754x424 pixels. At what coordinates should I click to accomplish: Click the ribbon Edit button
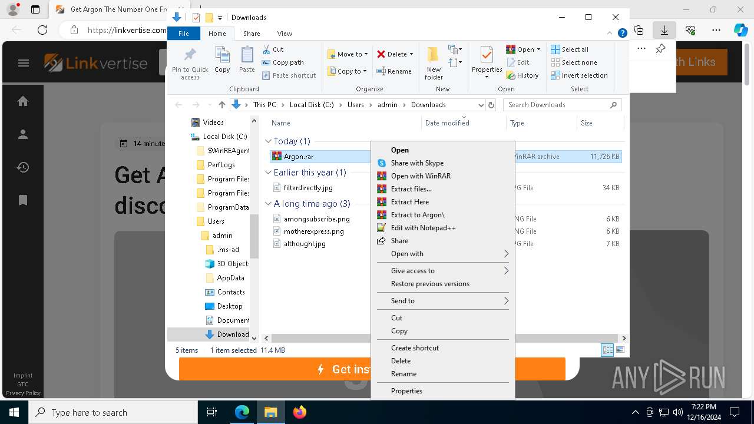(518, 62)
